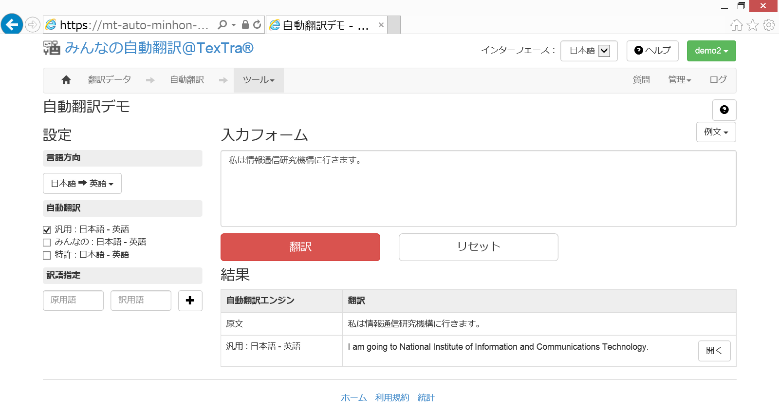Click the 訳用語 input field
The width and height of the screenshot is (779, 415).
click(141, 301)
